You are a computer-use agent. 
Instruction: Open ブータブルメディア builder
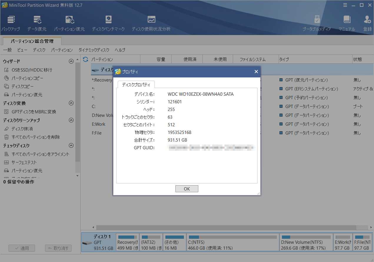tap(317, 23)
